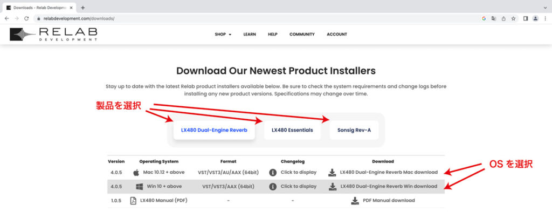Bookmark this page with the star icon
The height and width of the screenshot is (218, 552).
513,18
